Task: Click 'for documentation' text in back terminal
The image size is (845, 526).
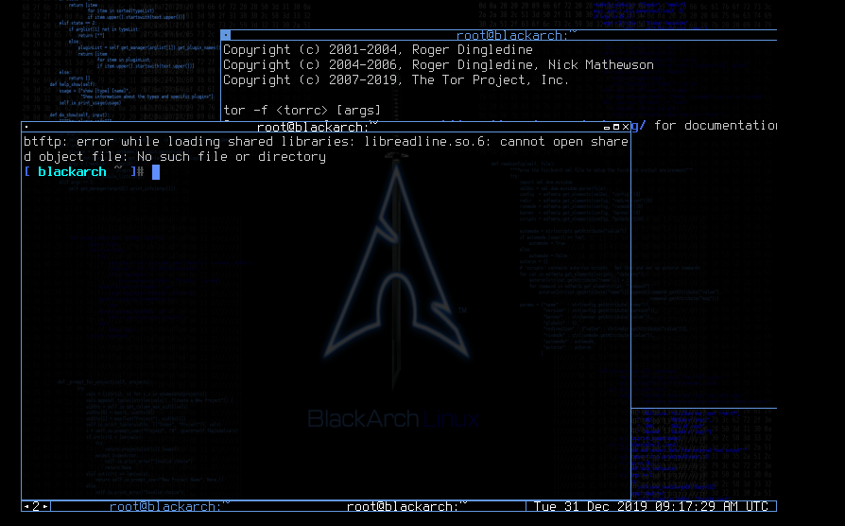Action: [x=716, y=126]
